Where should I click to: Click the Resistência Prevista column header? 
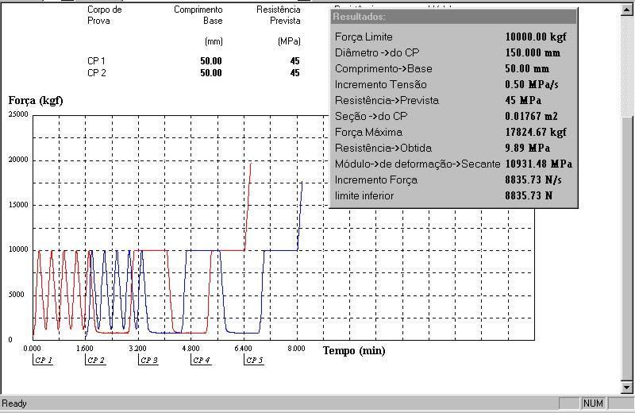[x=278, y=15]
